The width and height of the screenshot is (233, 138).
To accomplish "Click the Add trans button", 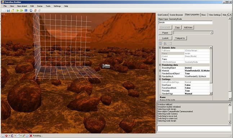I will pyautogui.click(x=188, y=27).
